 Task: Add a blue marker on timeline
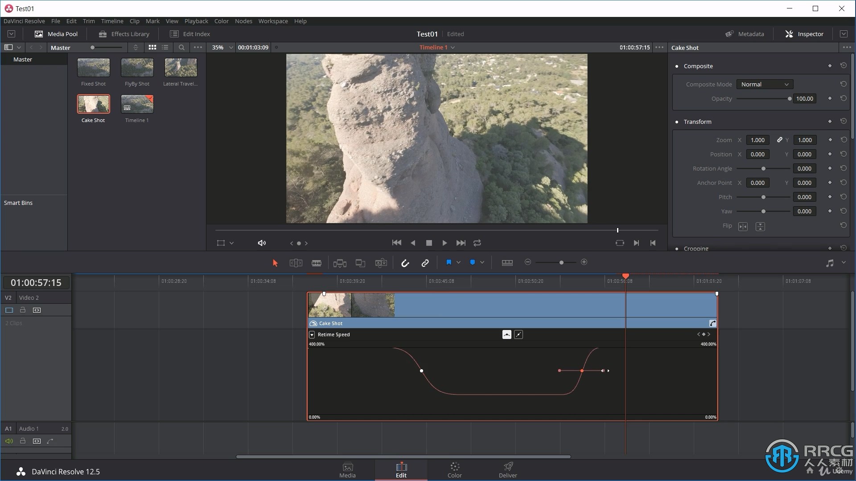click(473, 262)
